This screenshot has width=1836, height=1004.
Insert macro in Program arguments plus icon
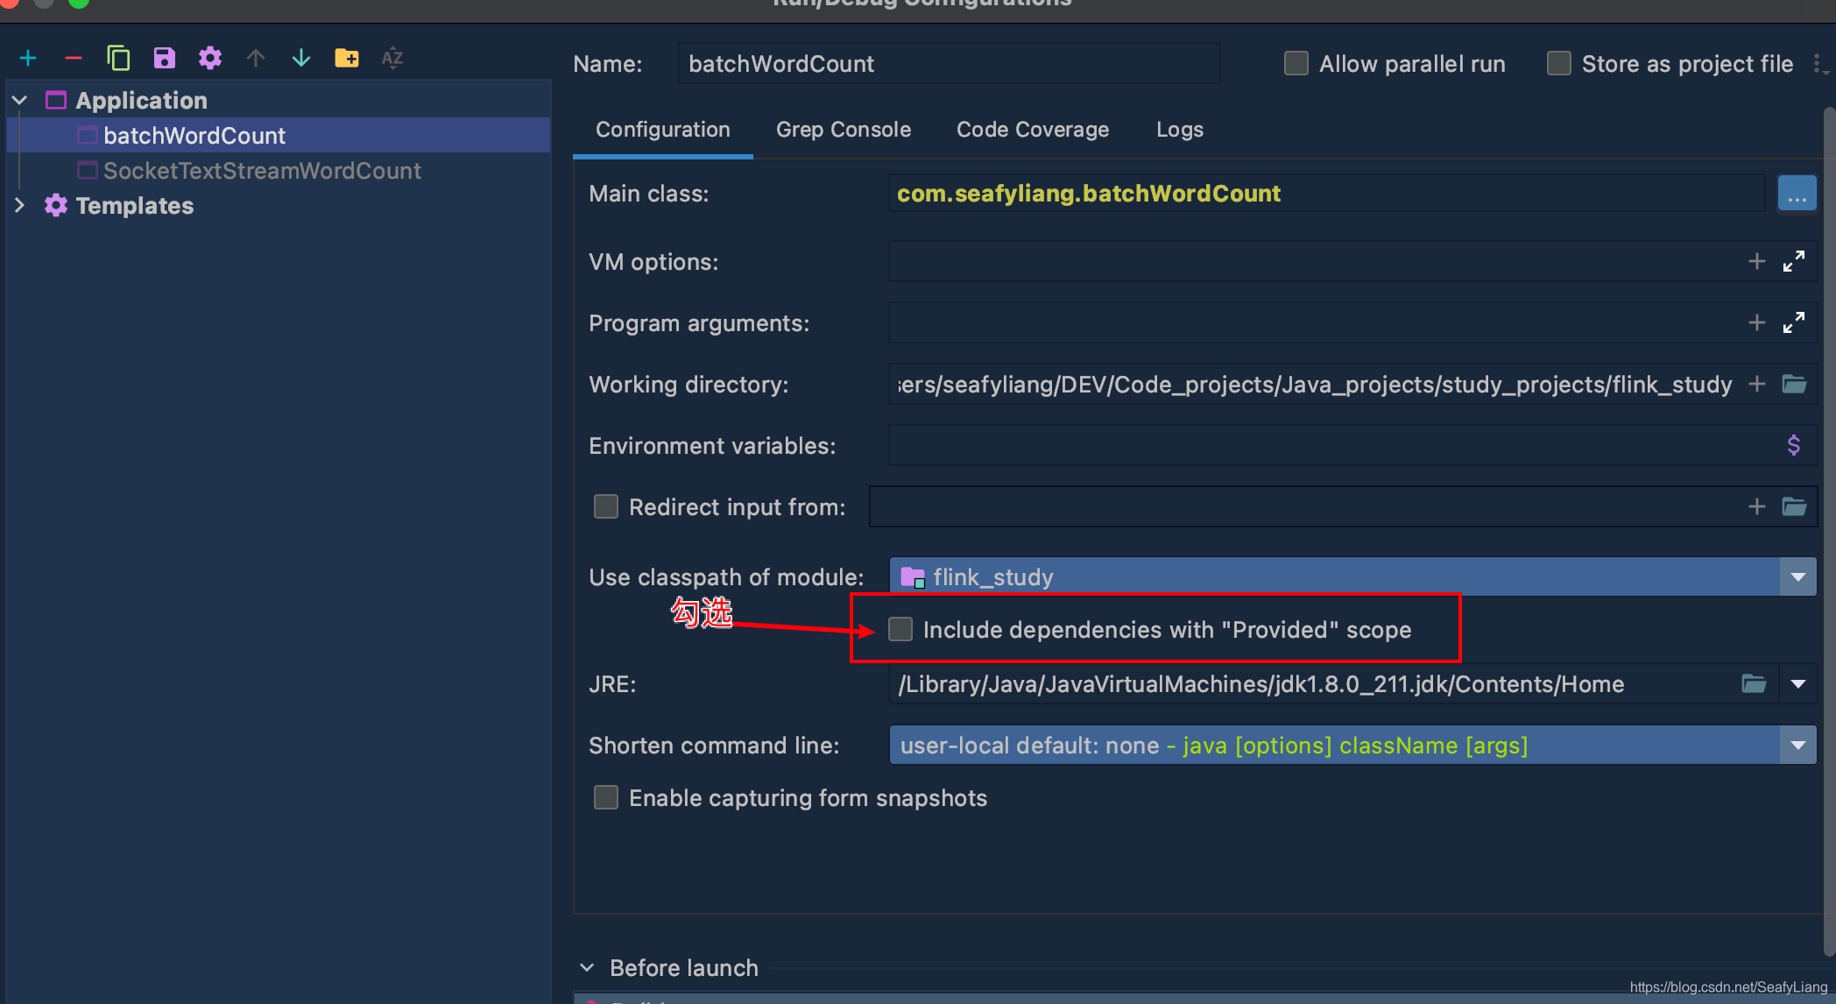coord(1756,322)
